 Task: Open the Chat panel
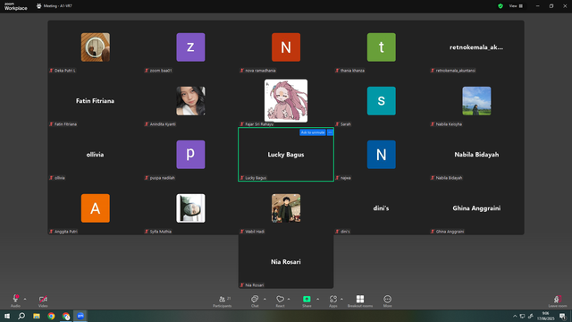point(255,301)
